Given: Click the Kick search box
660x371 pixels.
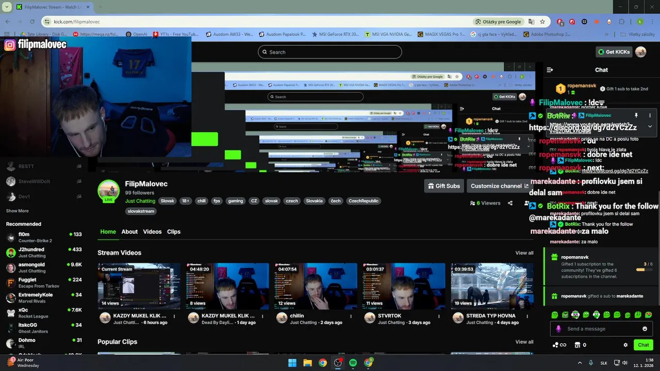Looking at the screenshot, I should click(330, 52).
